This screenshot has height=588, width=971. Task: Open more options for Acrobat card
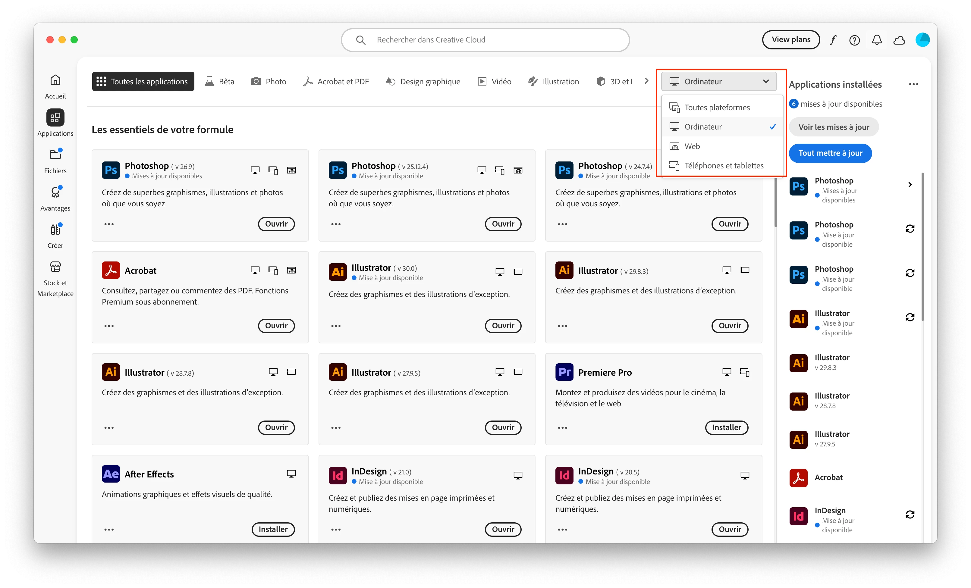click(x=109, y=326)
